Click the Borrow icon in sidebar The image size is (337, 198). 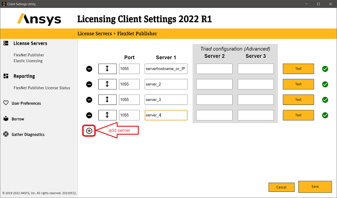(x=6, y=118)
